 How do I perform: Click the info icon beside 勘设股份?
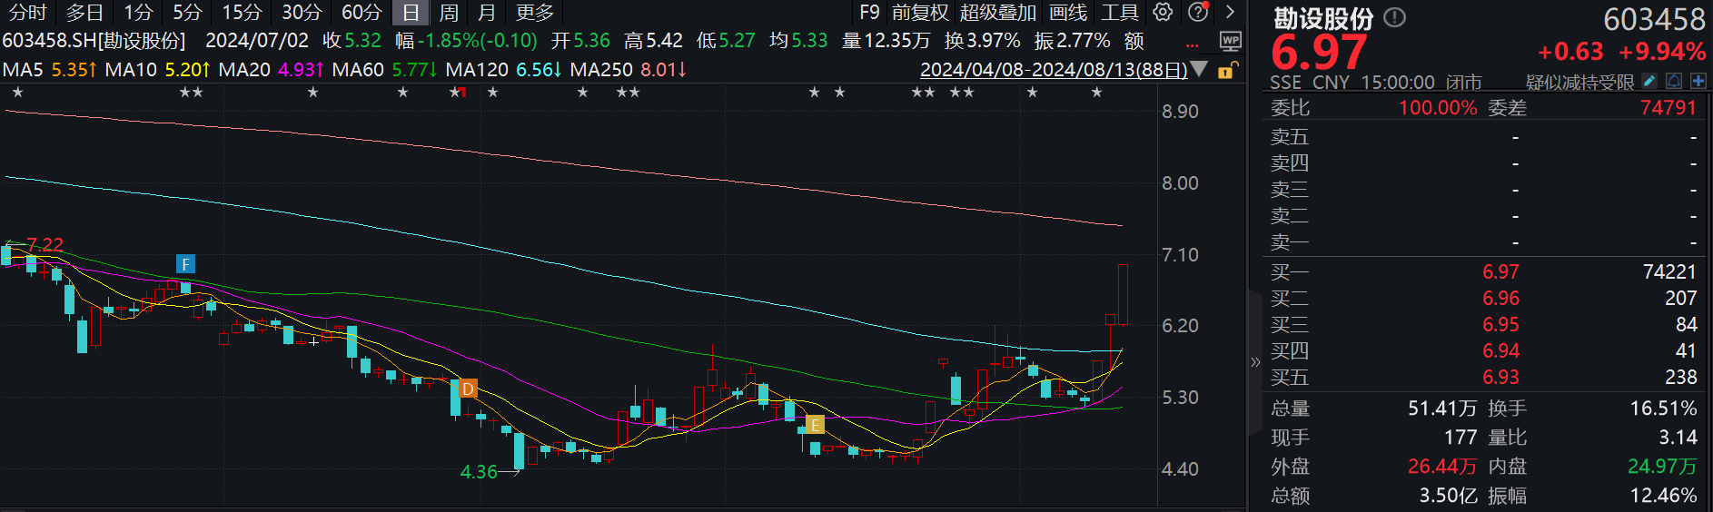1394,17
